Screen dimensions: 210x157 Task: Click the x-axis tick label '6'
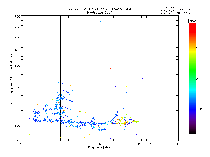123,144
